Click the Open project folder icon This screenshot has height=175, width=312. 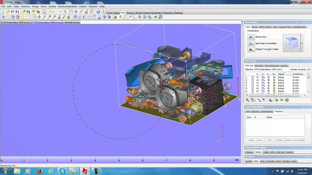pyautogui.click(x=8, y=12)
